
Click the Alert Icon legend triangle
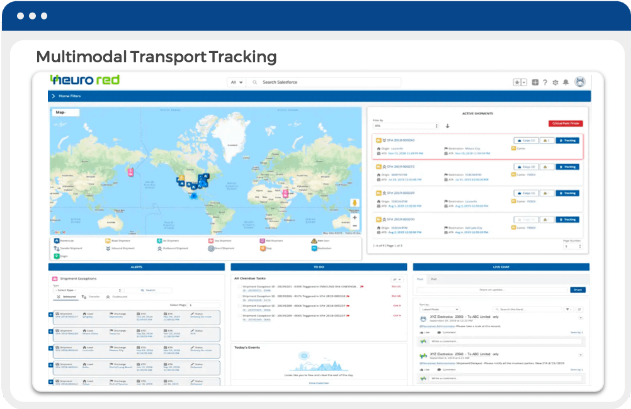click(314, 240)
